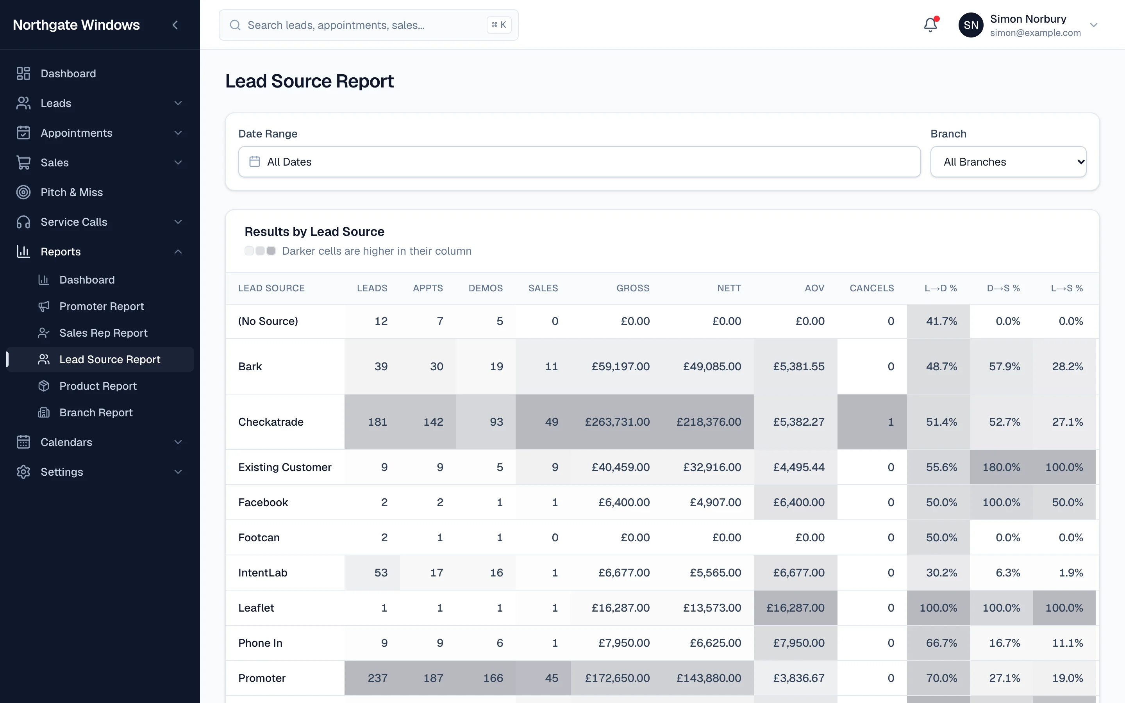Screen dimensions: 1125x703
Task: Collapse the sidebar with the chevron icon
Action: [175, 25]
